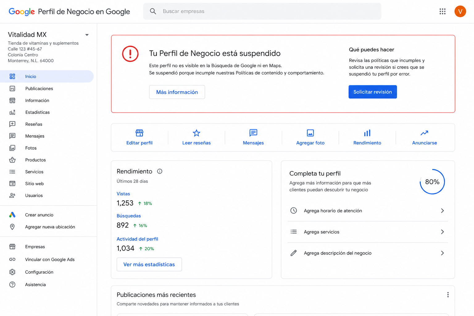Click the Configuración gear icon

click(12, 272)
